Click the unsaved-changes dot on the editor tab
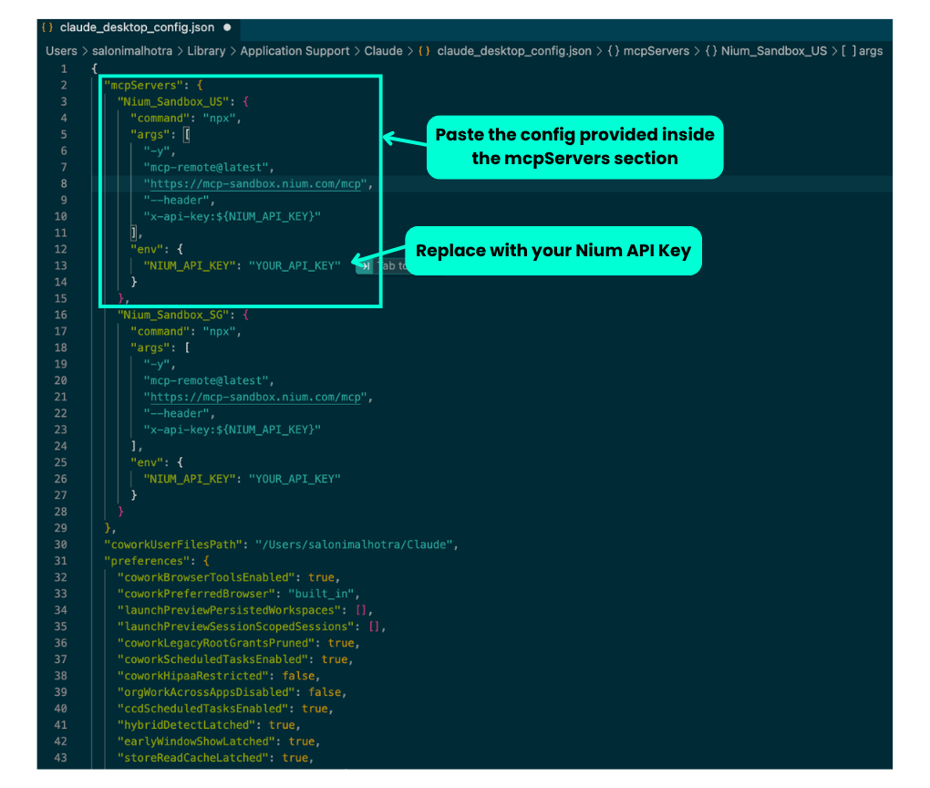 (227, 27)
